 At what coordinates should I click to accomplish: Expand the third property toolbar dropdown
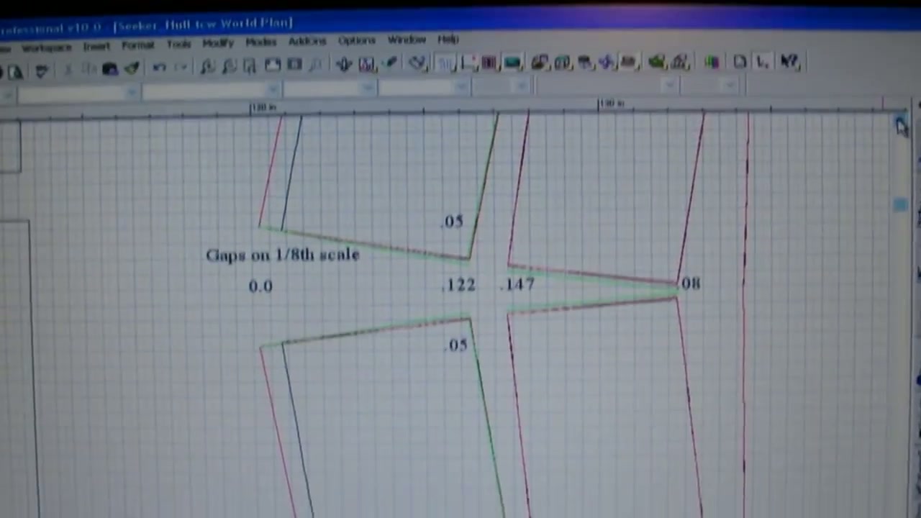point(368,88)
